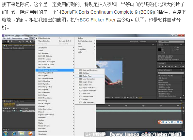Toggle the checked Effect Controls menu item
The height and width of the screenshot is (140, 193).
click(44, 38)
